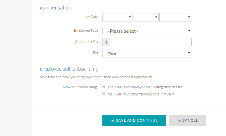Open the middle Hire Date dropdown
226x136 pixels.
point(146,17)
